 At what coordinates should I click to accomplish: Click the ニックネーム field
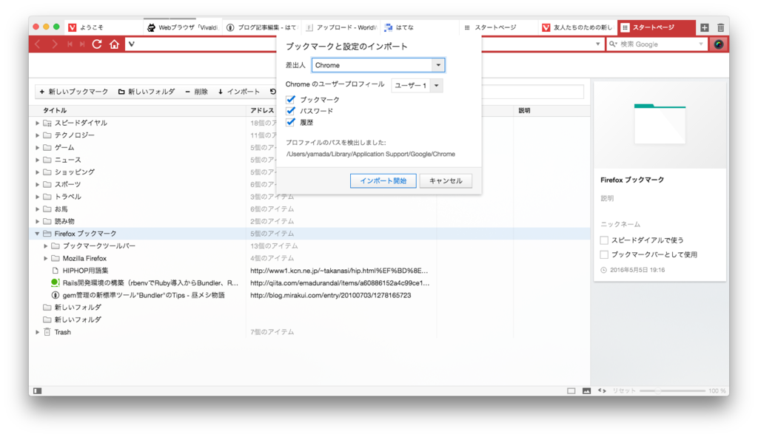(x=660, y=225)
